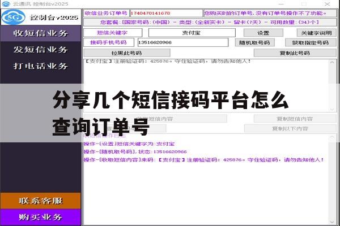Click the 收信业务订单号 label
The image size is (340, 226).
click(107, 13)
